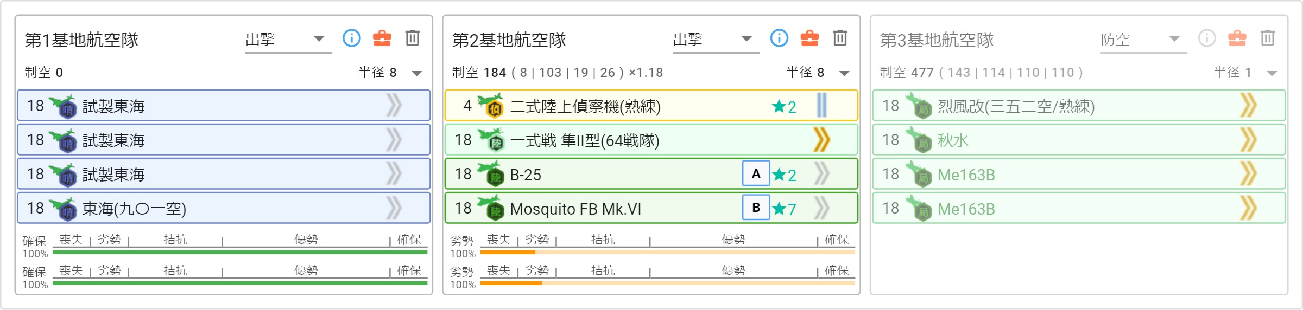Click the plane icon next to B-25

coord(491,174)
